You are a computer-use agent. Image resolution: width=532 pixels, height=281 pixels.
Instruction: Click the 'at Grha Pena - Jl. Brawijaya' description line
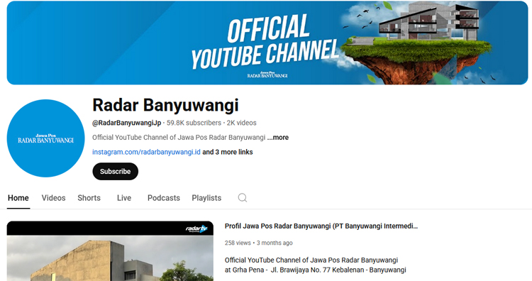315,270
